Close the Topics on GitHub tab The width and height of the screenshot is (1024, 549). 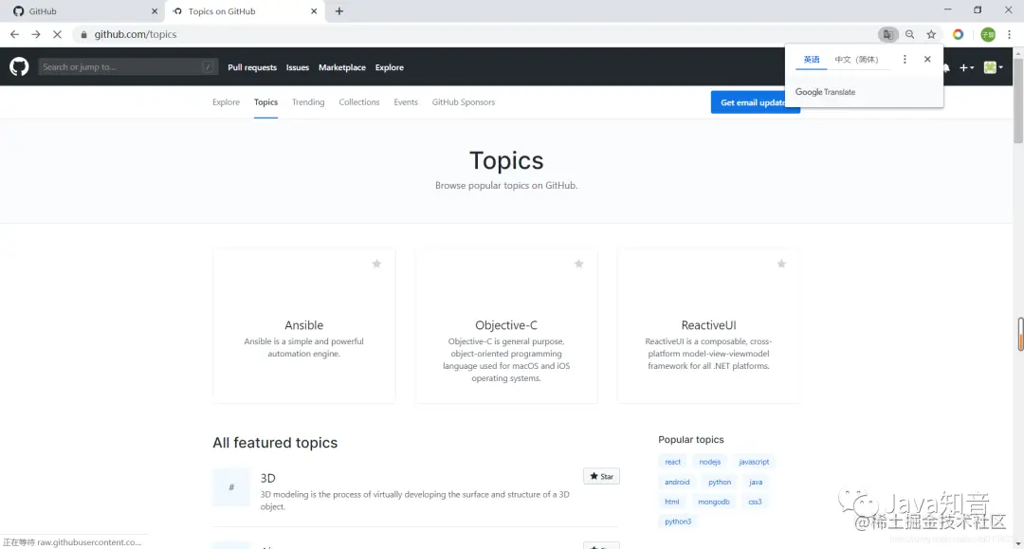[314, 11]
